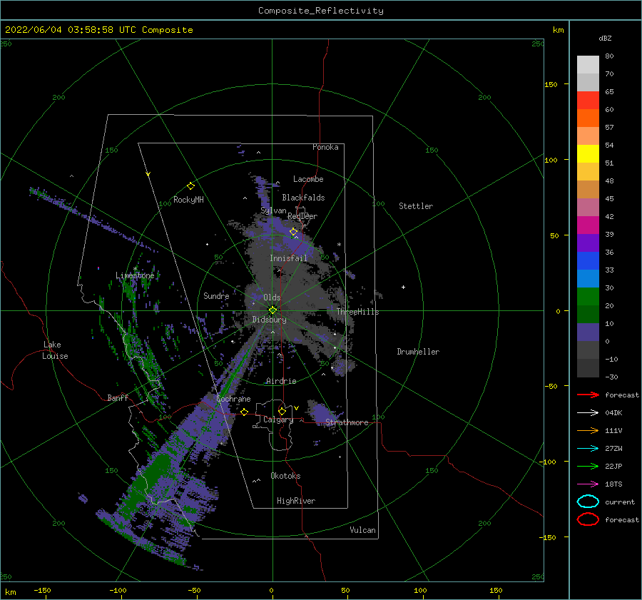Click the Sylvan label
The width and height of the screenshot is (642, 600).
tap(273, 210)
